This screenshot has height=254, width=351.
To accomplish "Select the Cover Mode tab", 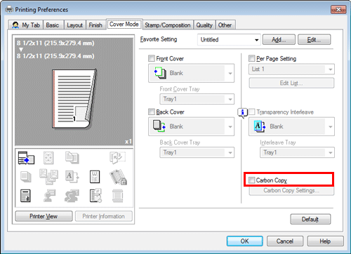I will point(124,24).
